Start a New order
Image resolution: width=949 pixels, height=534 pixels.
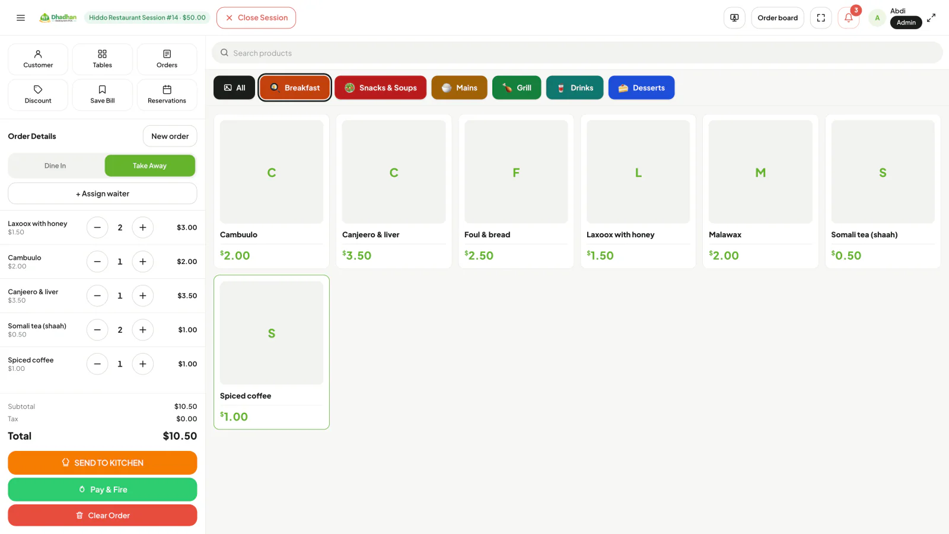(x=170, y=136)
